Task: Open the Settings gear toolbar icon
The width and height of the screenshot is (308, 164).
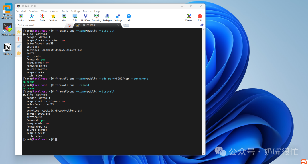Action: pos(118,18)
